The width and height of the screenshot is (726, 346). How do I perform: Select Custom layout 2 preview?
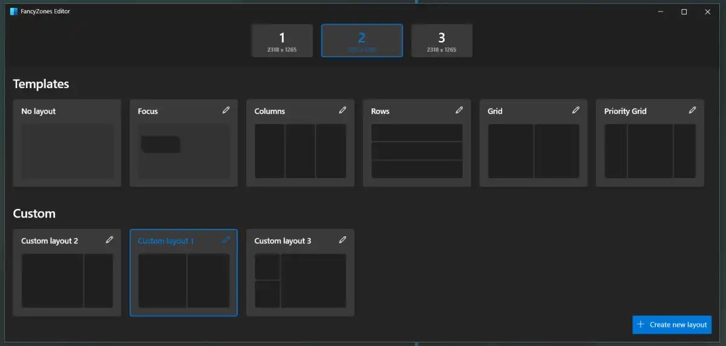(x=67, y=281)
